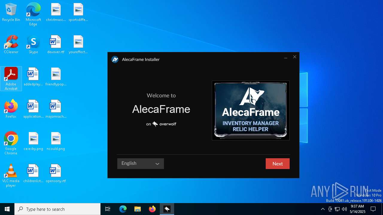Open Task View from taskbar

108,209
